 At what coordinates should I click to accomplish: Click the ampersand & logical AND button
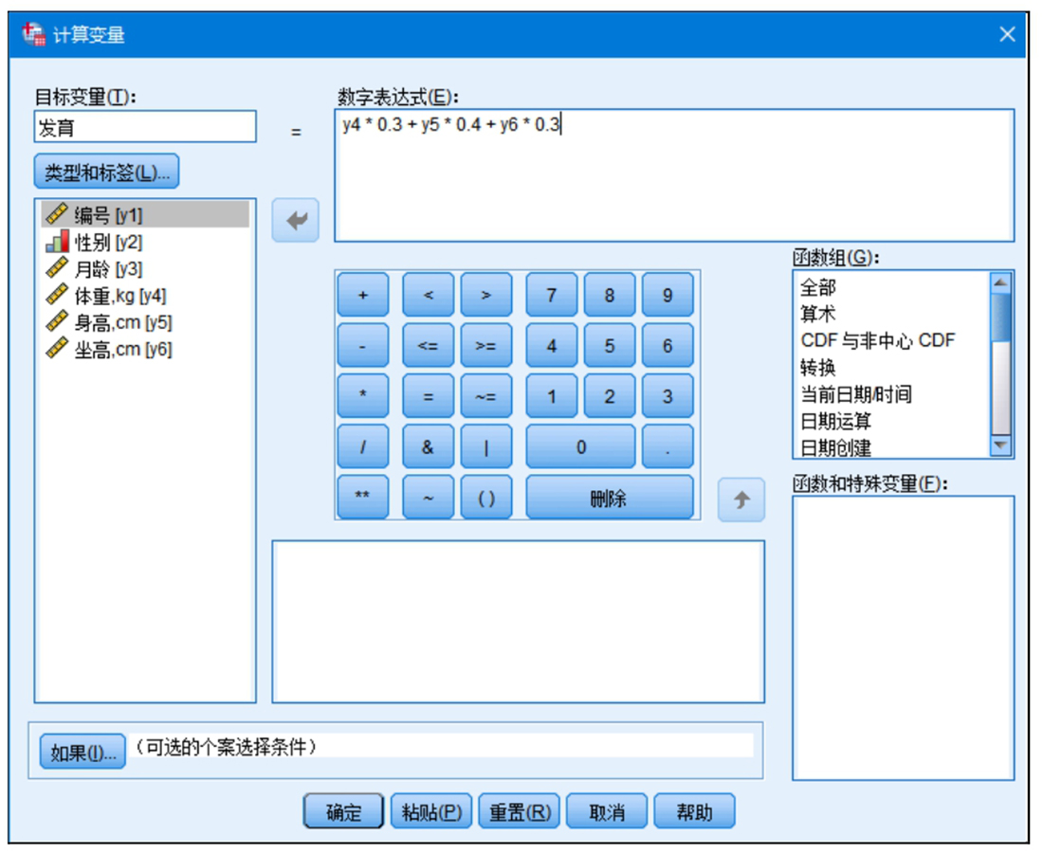429,446
